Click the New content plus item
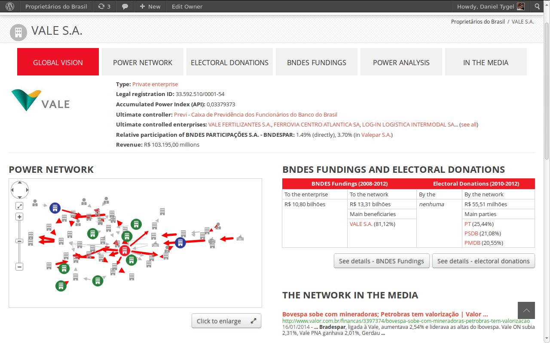The height and width of the screenshot is (343, 550). tap(150, 6)
